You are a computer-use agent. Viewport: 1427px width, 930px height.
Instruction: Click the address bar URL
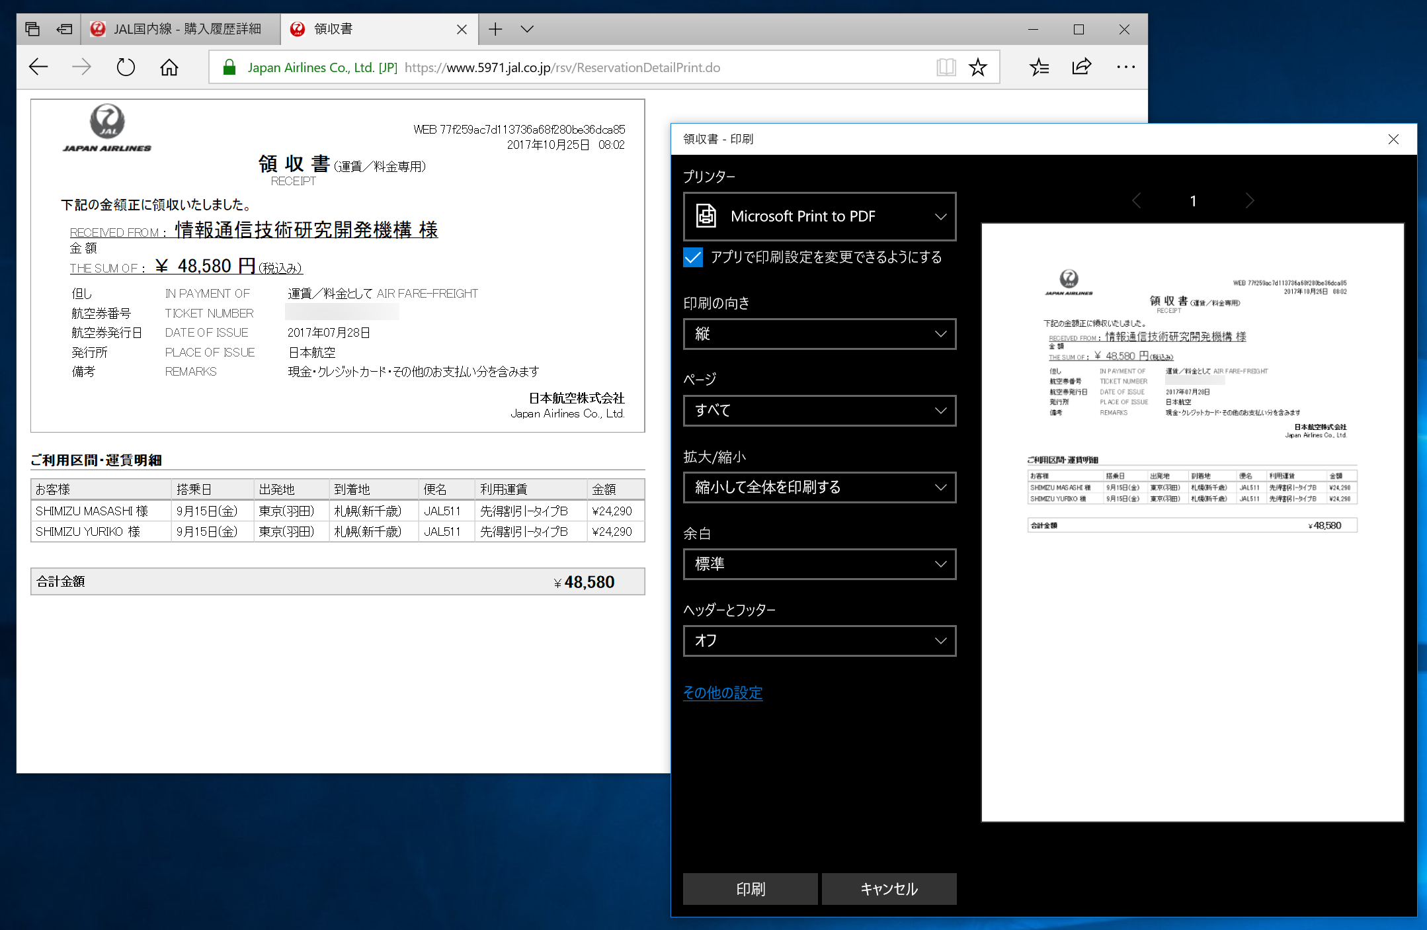coord(562,67)
